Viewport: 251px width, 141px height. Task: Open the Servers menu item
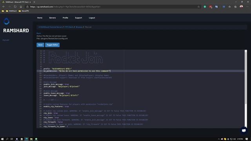(52, 18)
